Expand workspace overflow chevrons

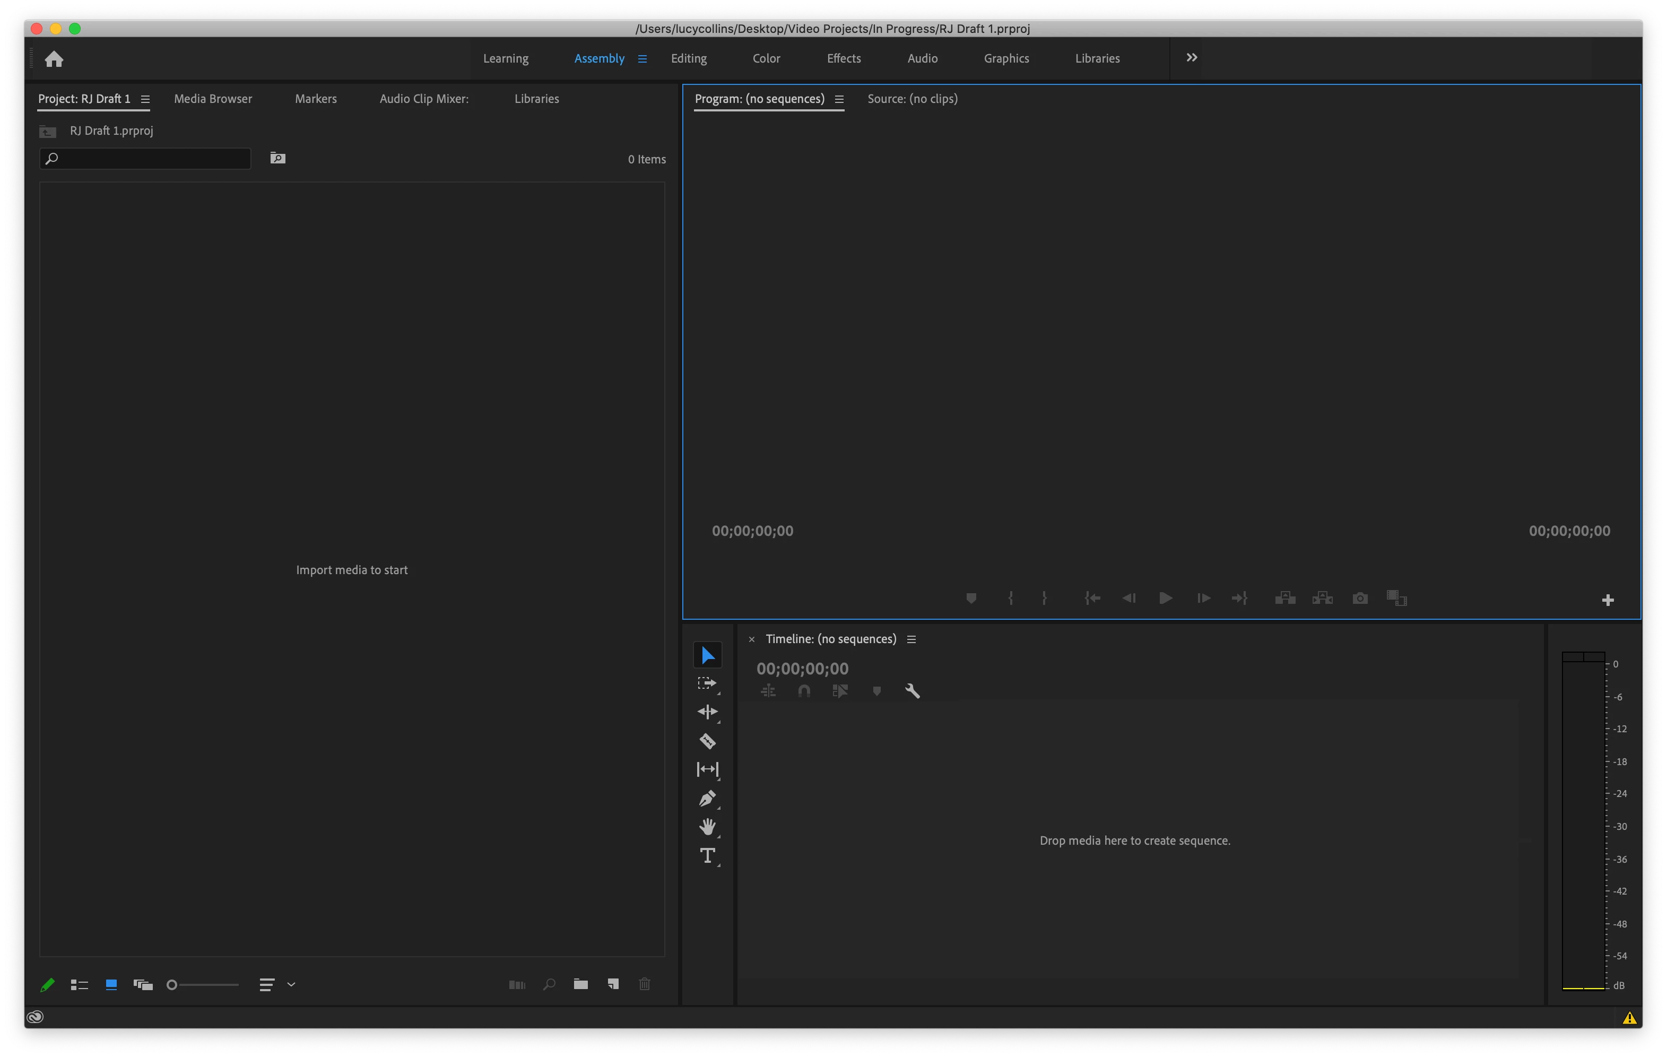pos(1192,57)
